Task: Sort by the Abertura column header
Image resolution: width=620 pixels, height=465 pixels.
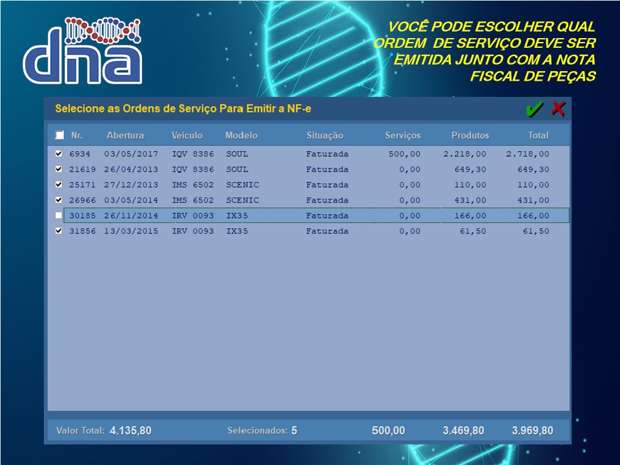Action: tap(125, 135)
